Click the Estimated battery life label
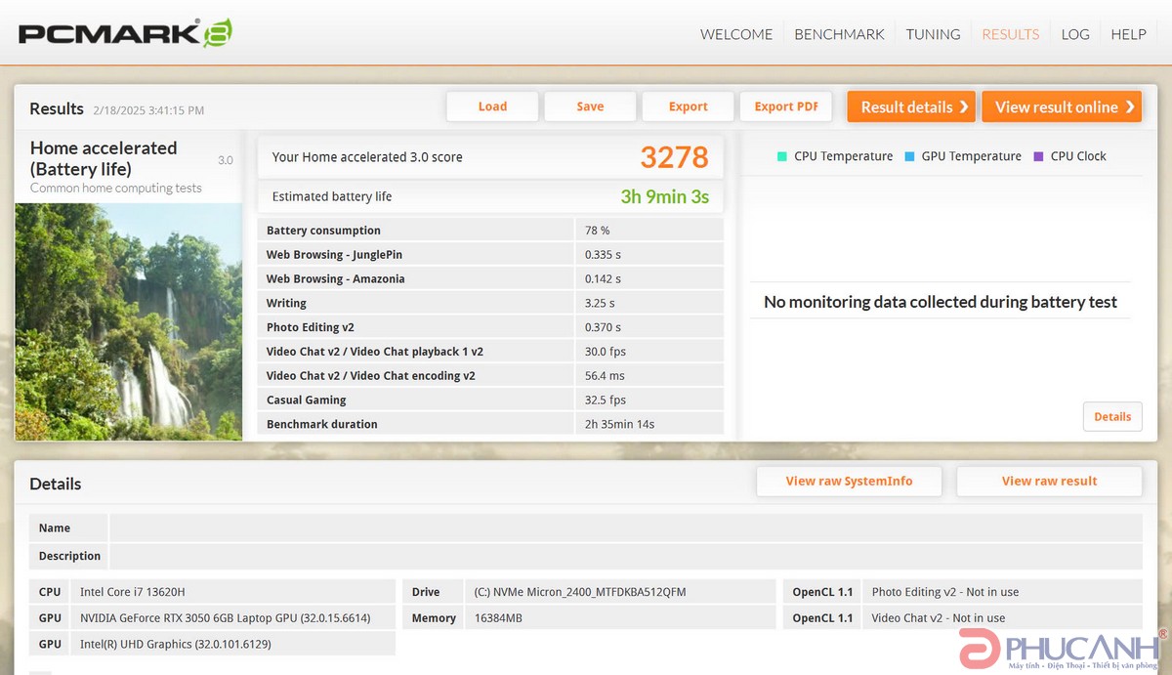 pos(332,196)
